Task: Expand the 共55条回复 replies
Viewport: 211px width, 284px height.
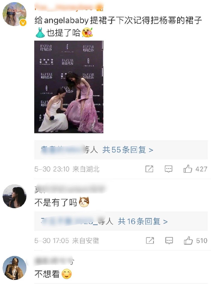Action: coord(128,150)
